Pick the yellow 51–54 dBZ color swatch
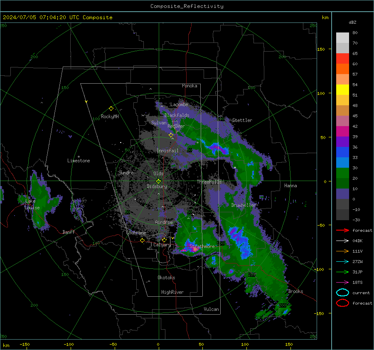374x350 pixels. pos(342,90)
